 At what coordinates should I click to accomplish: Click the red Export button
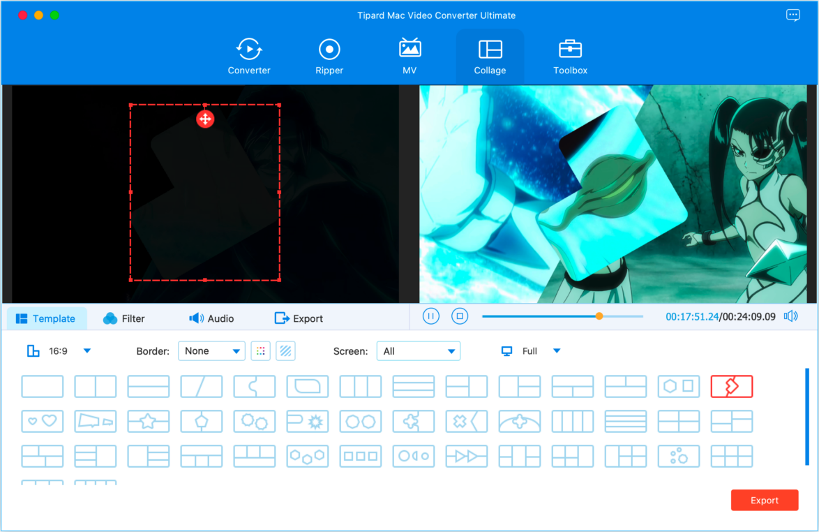click(764, 500)
